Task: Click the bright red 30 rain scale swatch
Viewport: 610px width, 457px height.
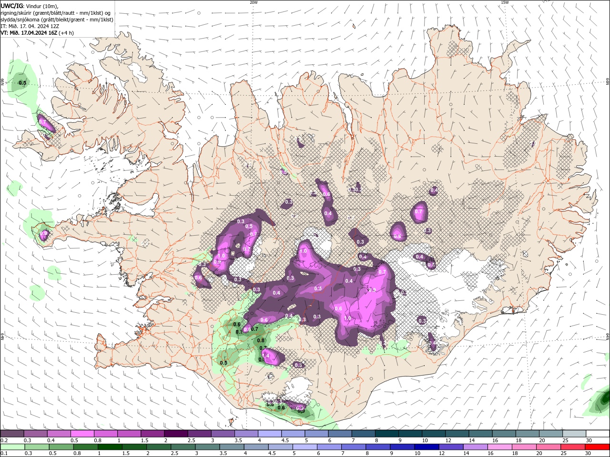Action: tap(598, 447)
